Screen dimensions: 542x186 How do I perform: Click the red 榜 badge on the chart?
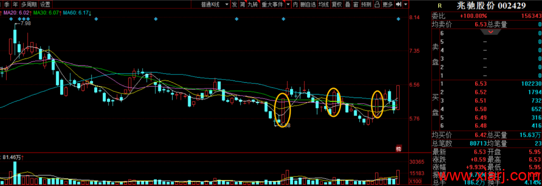point(398,149)
